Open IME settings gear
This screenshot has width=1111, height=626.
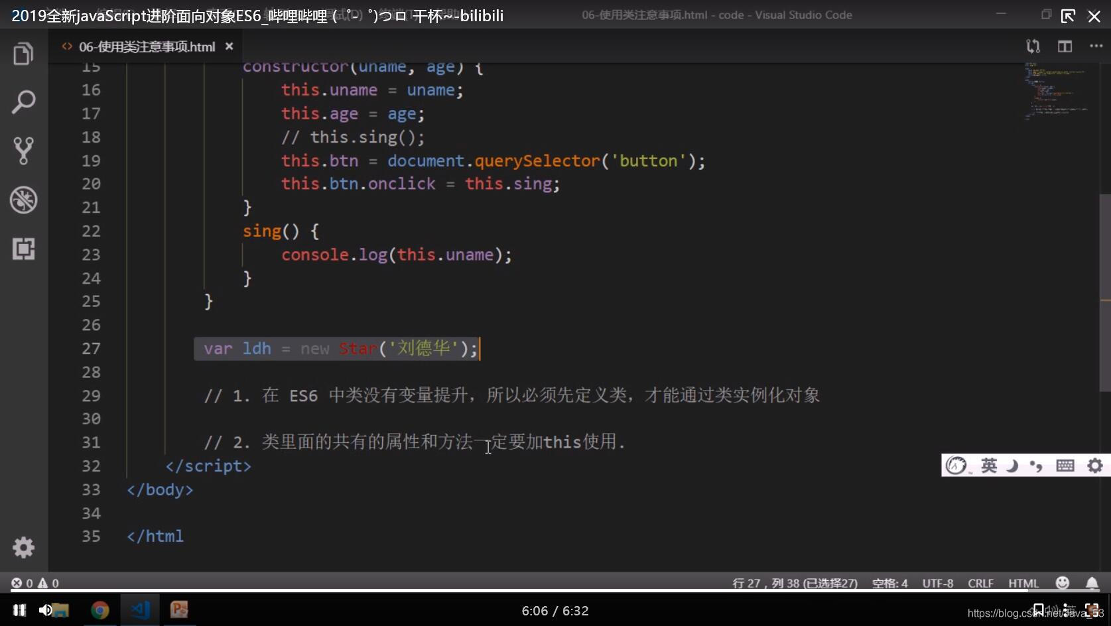coord(1095,466)
